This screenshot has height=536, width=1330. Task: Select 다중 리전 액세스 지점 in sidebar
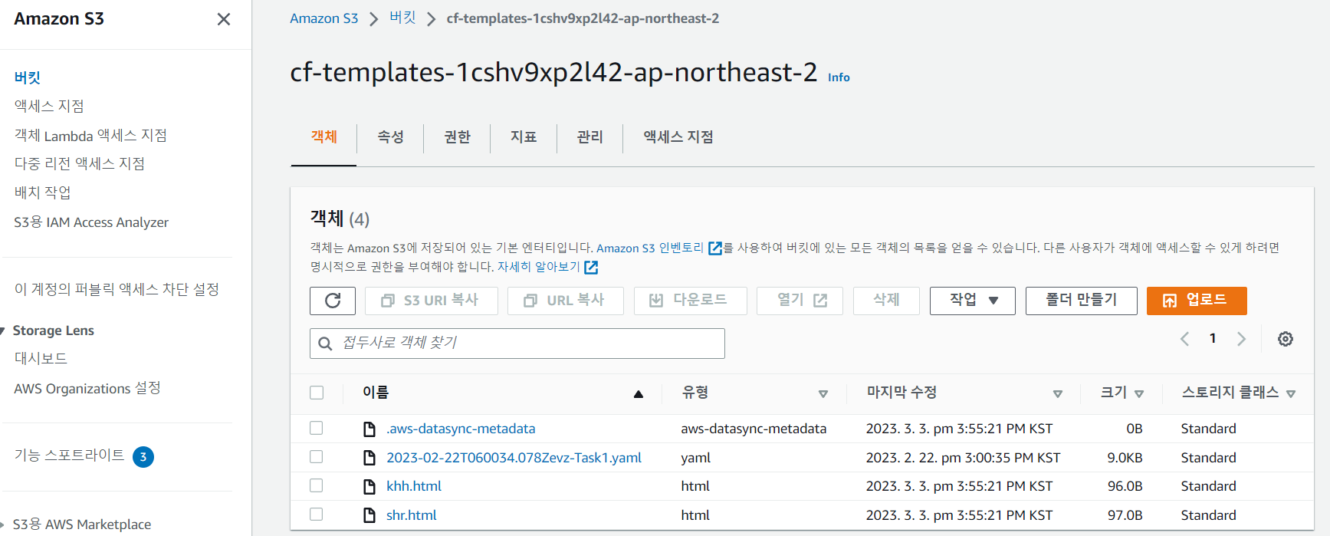[x=79, y=164]
